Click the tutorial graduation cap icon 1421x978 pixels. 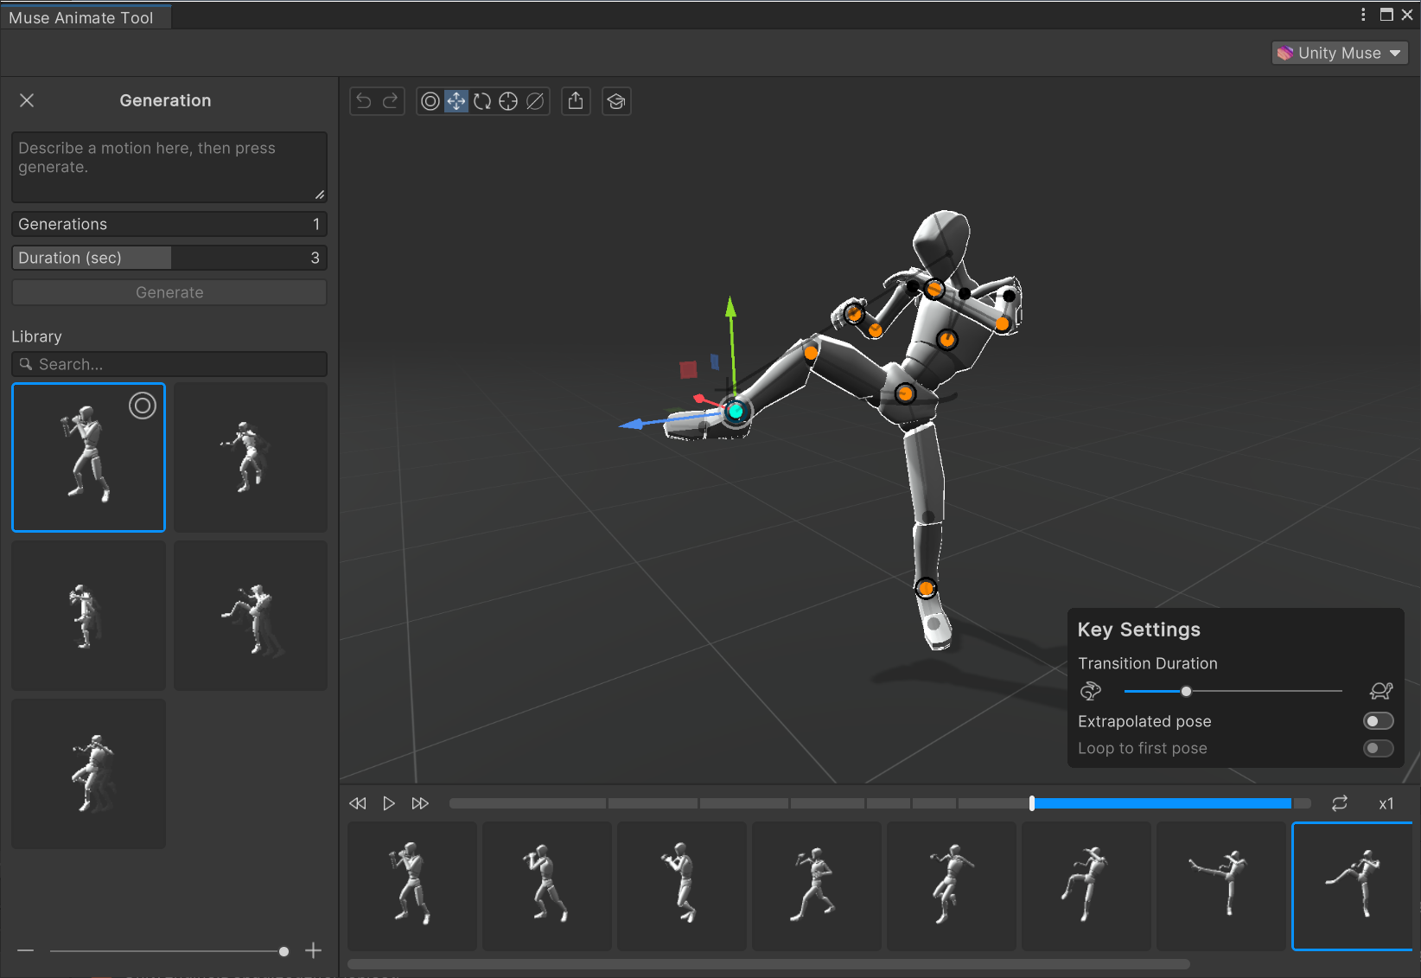[x=616, y=101]
